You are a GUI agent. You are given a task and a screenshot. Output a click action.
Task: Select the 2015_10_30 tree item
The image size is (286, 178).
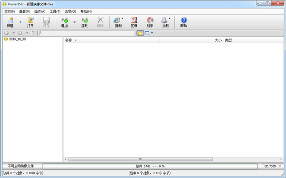click(x=18, y=39)
